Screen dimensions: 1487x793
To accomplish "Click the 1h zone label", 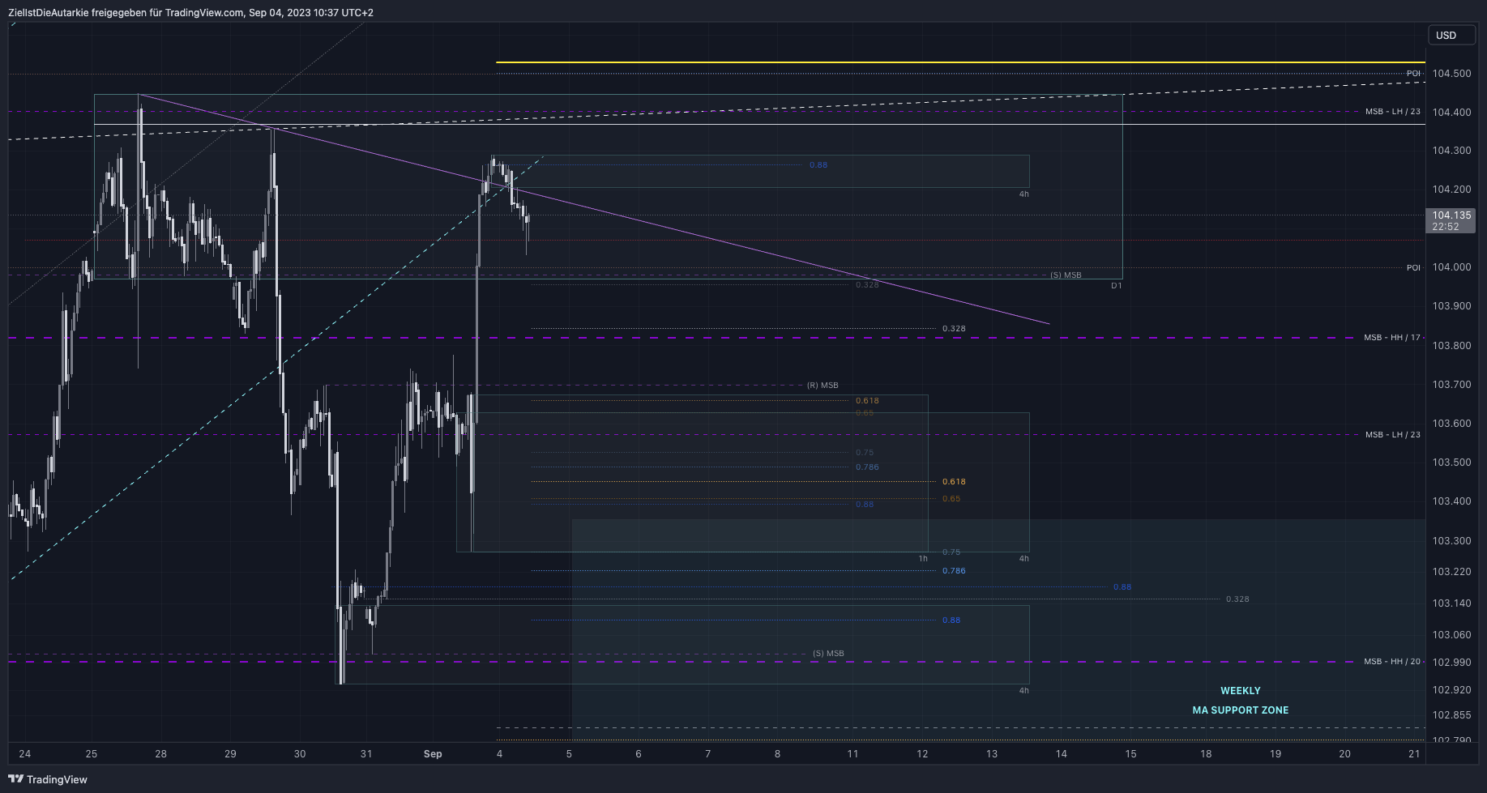I will click(x=923, y=559).
